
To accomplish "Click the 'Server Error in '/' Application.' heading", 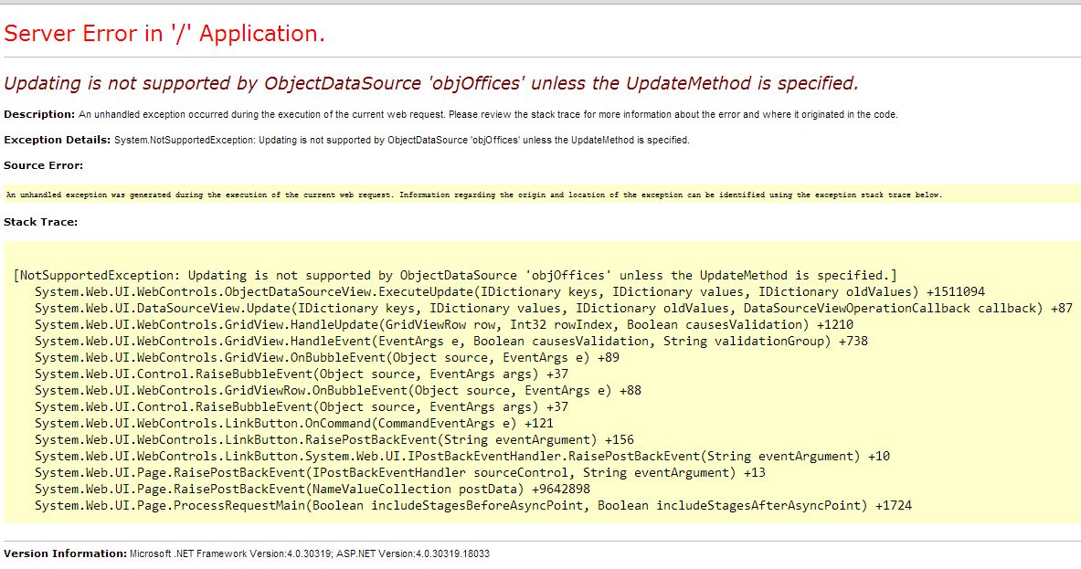I will pos(164,33).
